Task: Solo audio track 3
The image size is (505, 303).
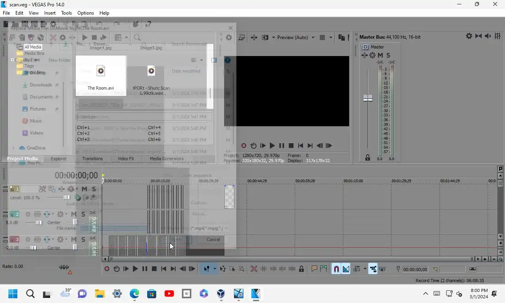Action: pyautogui.click(x=83, y=239)
